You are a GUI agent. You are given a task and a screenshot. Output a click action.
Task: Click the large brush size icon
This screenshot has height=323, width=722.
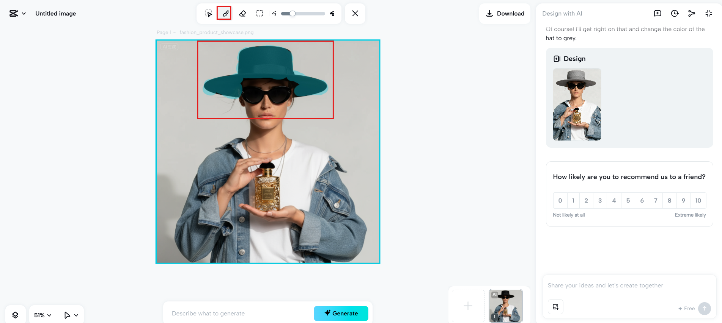[332, 14]
